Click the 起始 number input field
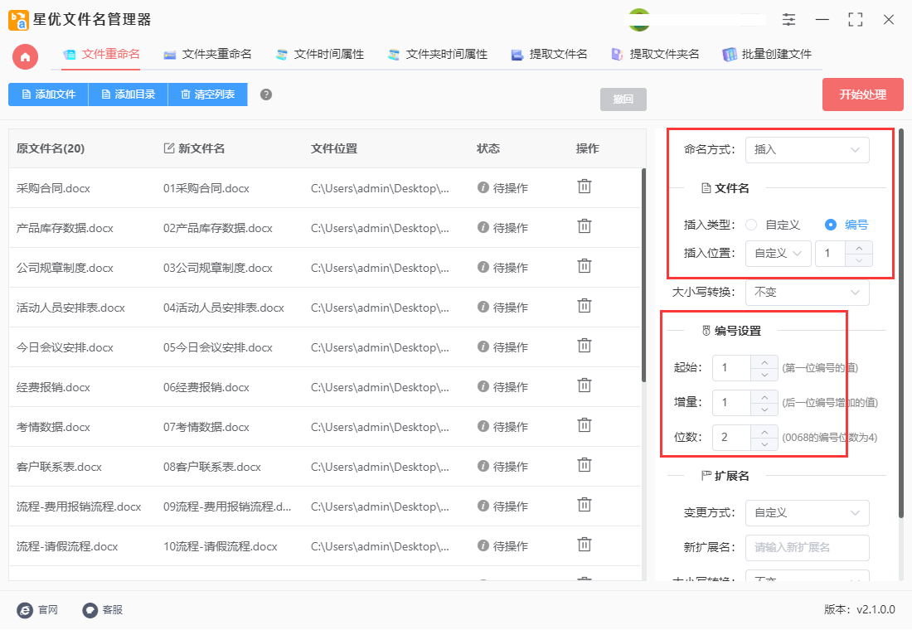 [732, 368]
